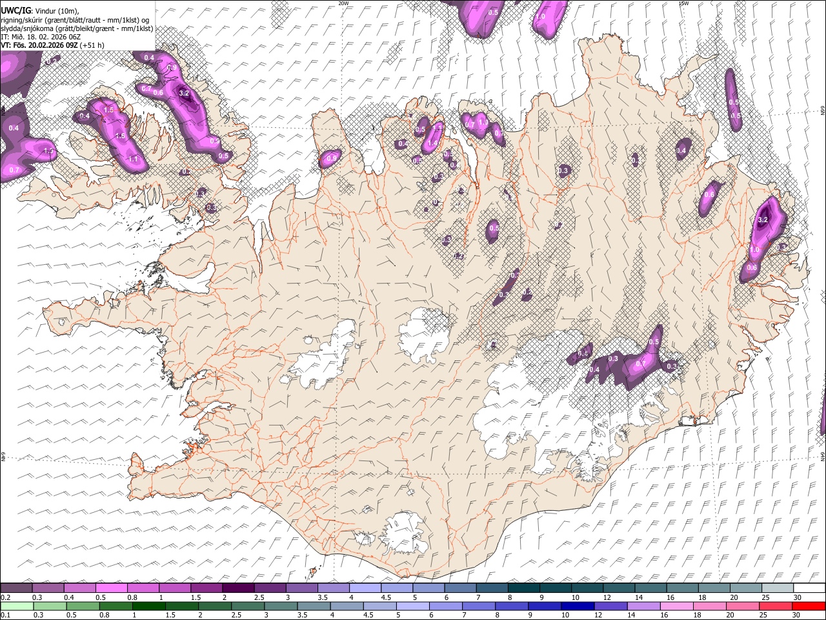The image size is (826, 620).
Task: Select the lower legend swatch between 0.5 and 0.8
Action: click(x=84, y=606)
